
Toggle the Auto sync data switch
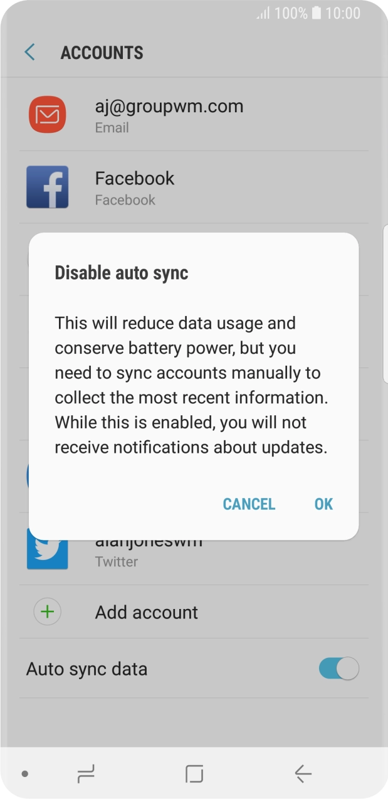coord(338,669)
